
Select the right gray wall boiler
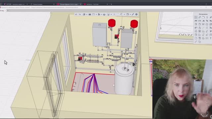point(127,38)
